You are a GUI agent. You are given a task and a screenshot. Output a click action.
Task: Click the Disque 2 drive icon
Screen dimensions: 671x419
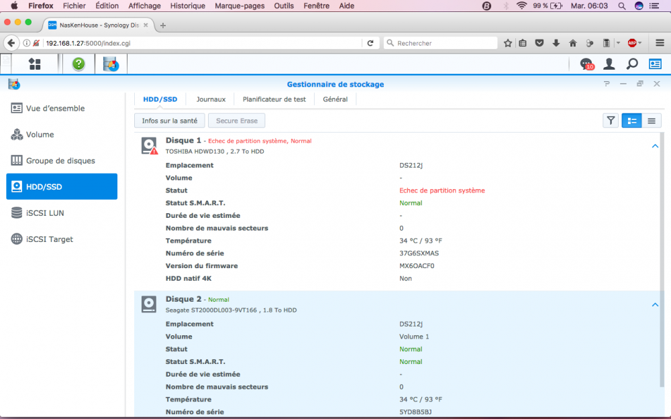[x=149, y=304]
